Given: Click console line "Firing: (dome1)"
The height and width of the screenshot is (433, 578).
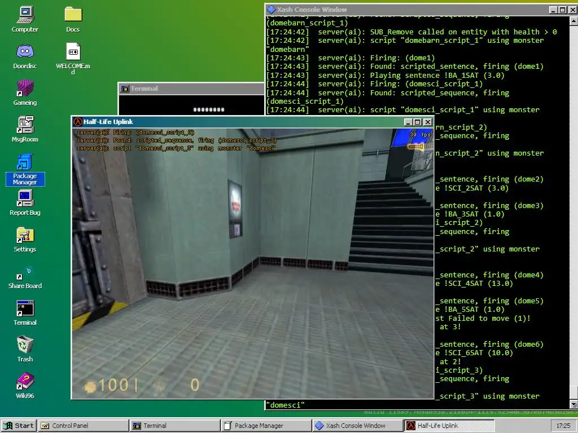Looking at the screenshot, I should 402,58.
